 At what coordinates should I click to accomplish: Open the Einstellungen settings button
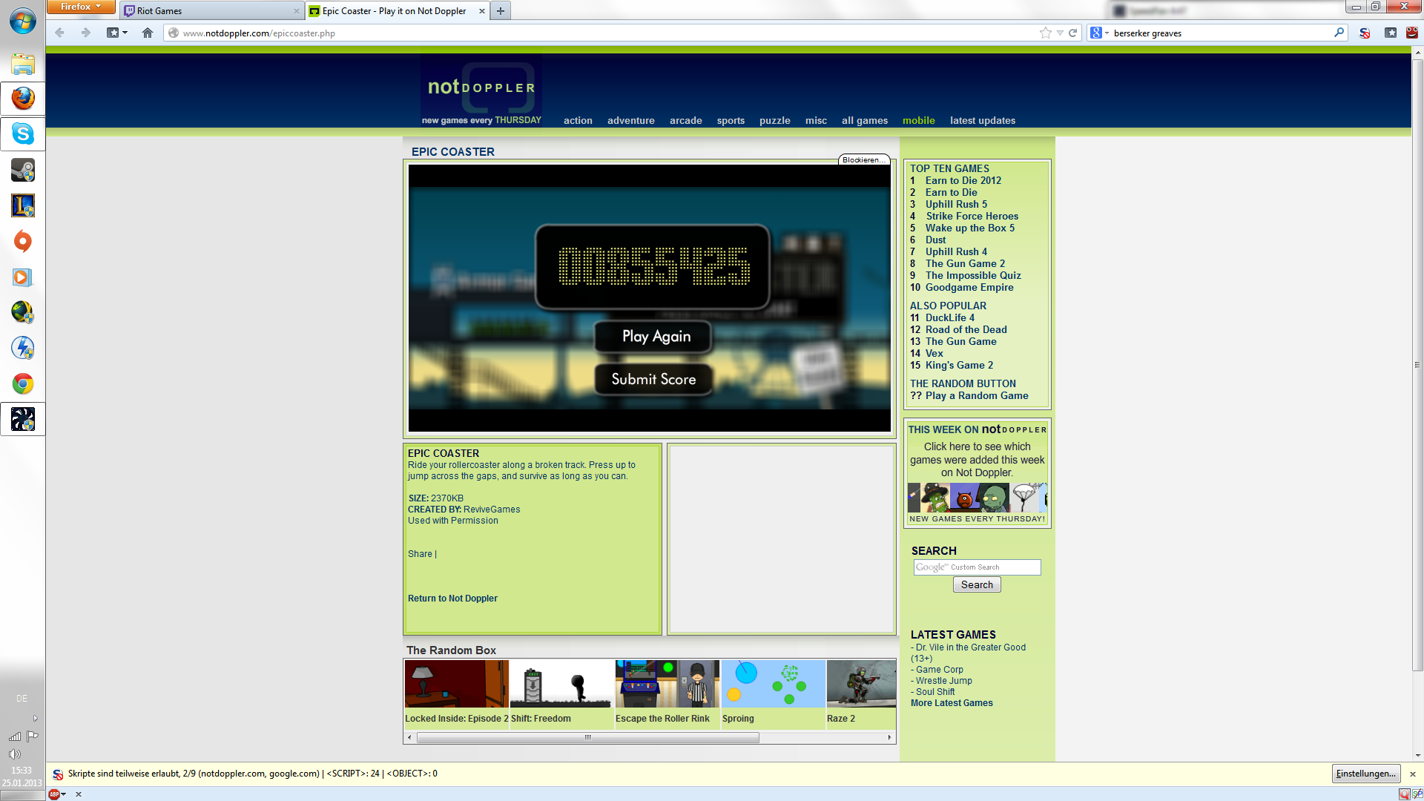tap(1365, 774)
